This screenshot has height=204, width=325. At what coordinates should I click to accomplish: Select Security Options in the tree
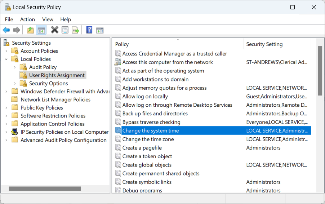[x=48, y=83]
